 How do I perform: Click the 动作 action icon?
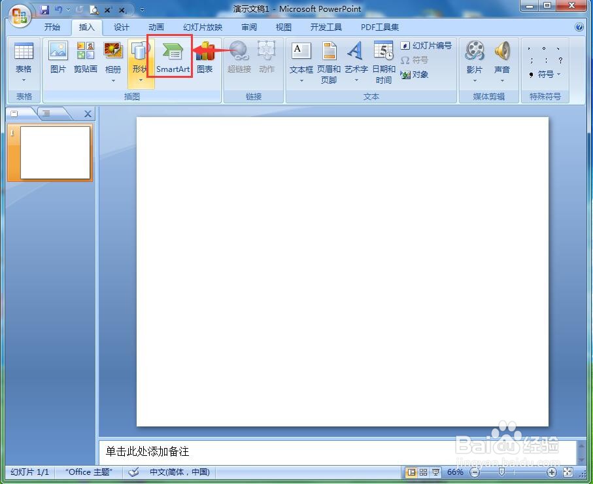[x=267, y=58]
